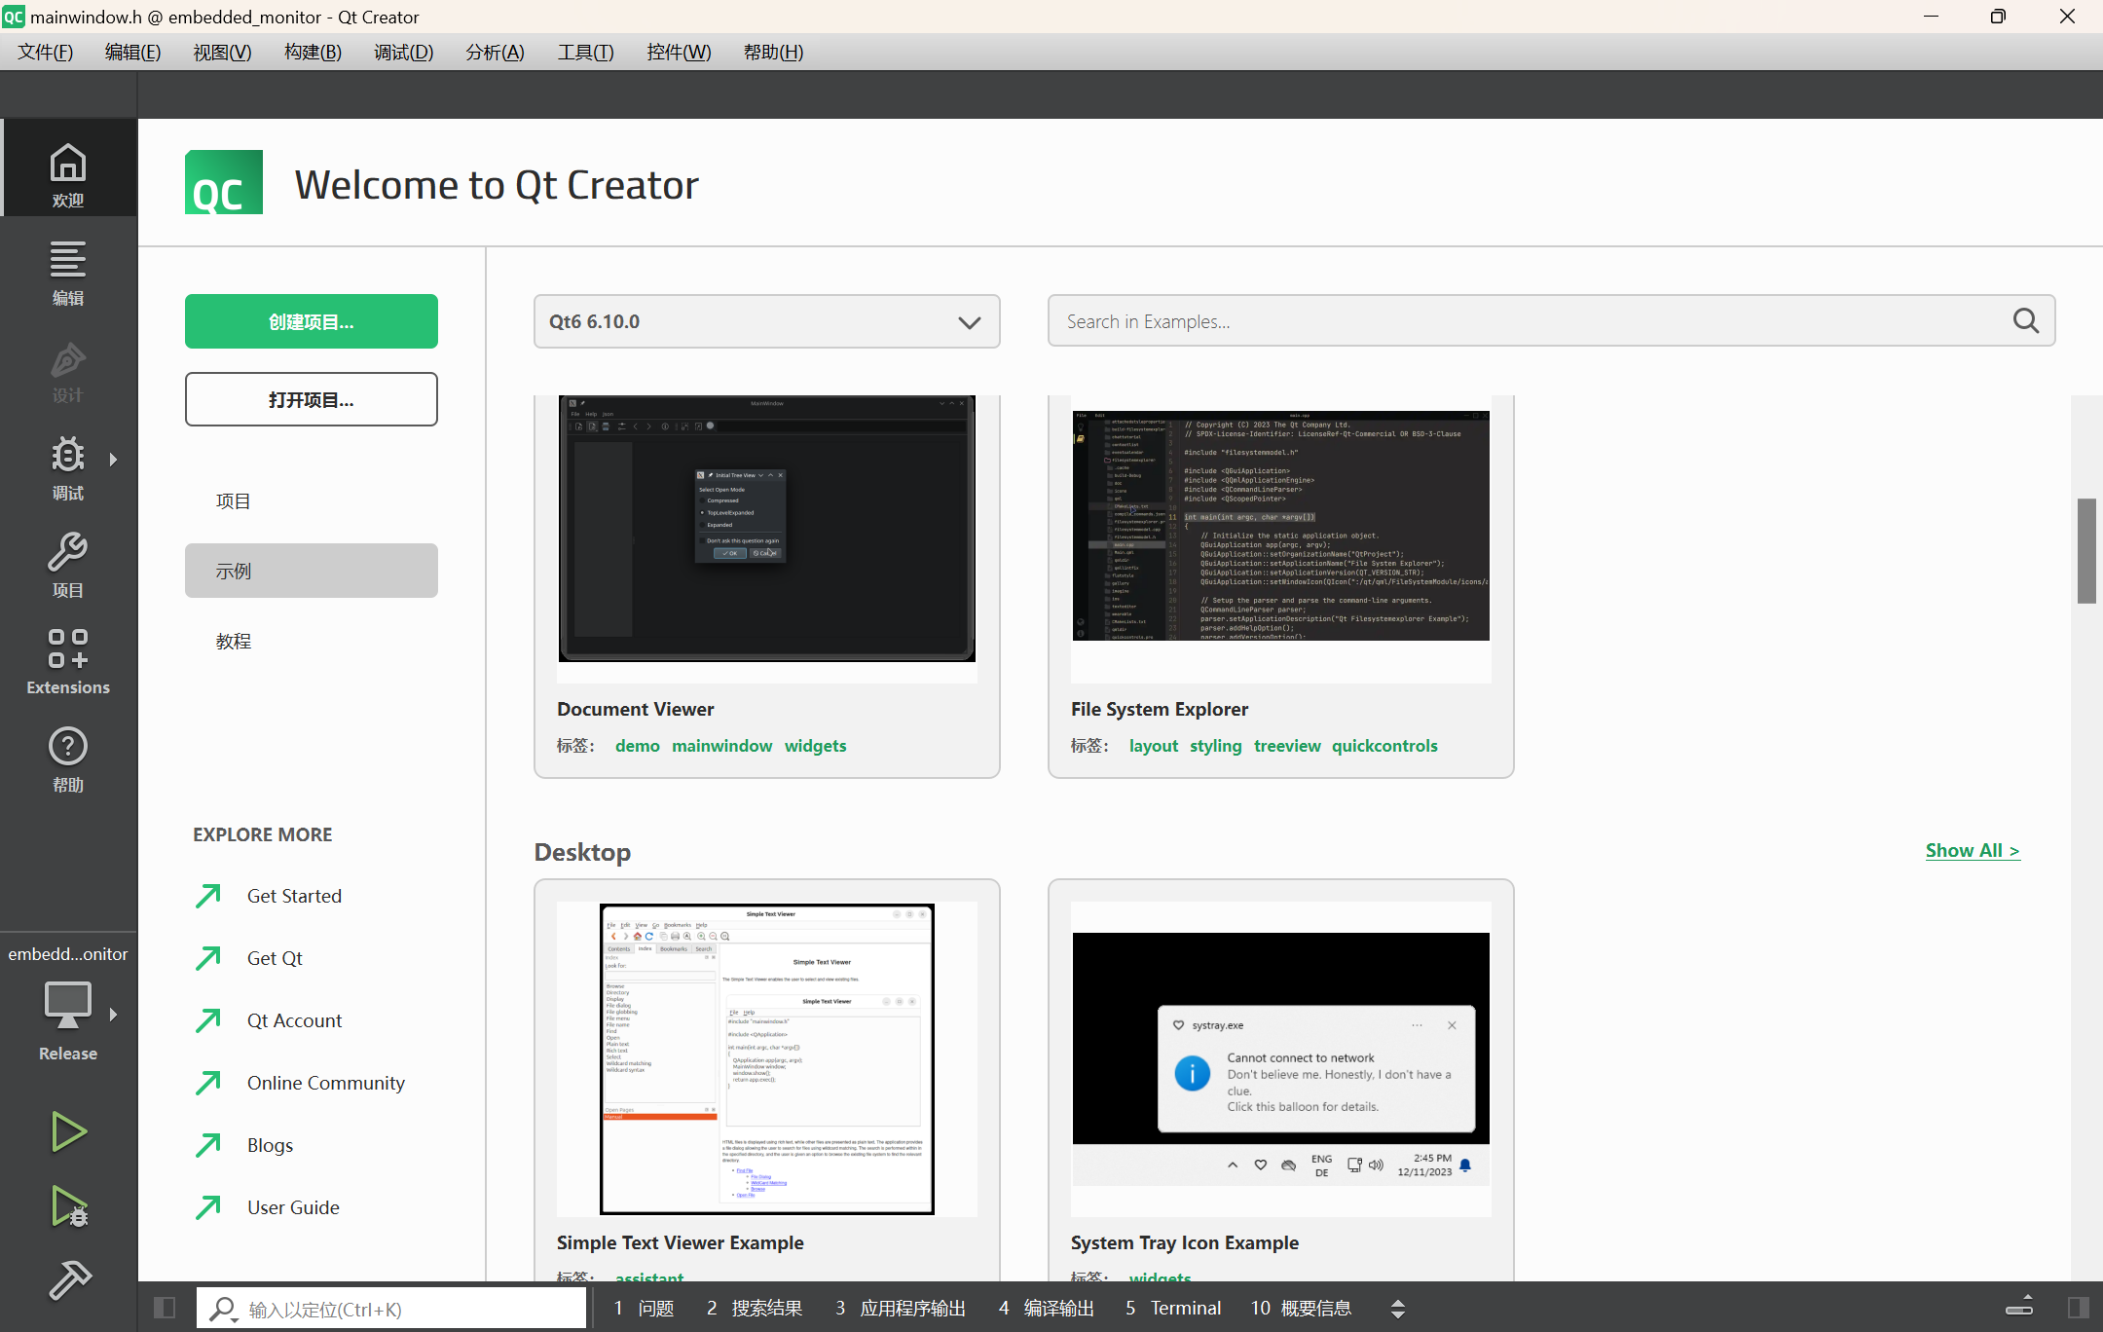
Task: Toggle output pane progress details button
Action: (x=2019, y=1308)
